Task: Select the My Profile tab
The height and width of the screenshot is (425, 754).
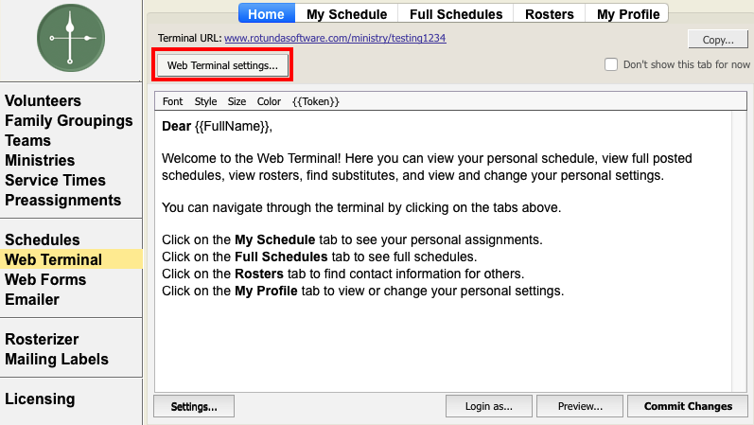Action: (628, 14)
